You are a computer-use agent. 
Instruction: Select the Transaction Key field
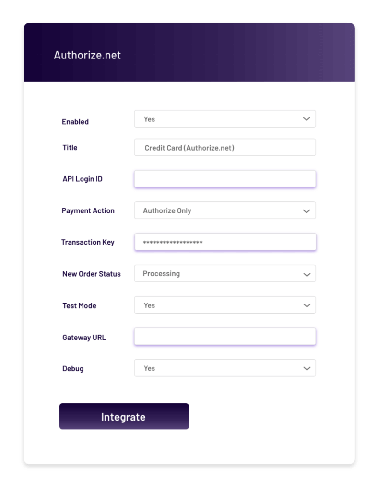click(225, 242)
